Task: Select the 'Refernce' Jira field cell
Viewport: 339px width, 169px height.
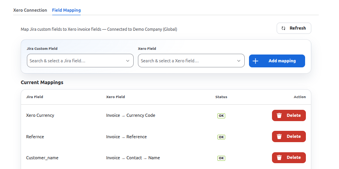Action: point(35,137)
